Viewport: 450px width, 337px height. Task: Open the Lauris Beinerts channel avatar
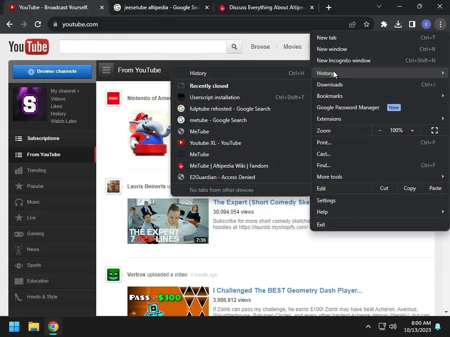point(113,186)
